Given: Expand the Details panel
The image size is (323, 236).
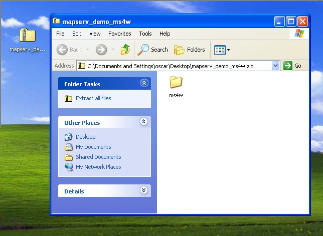Looking at the screenshot, I should (x=144, y=191).
